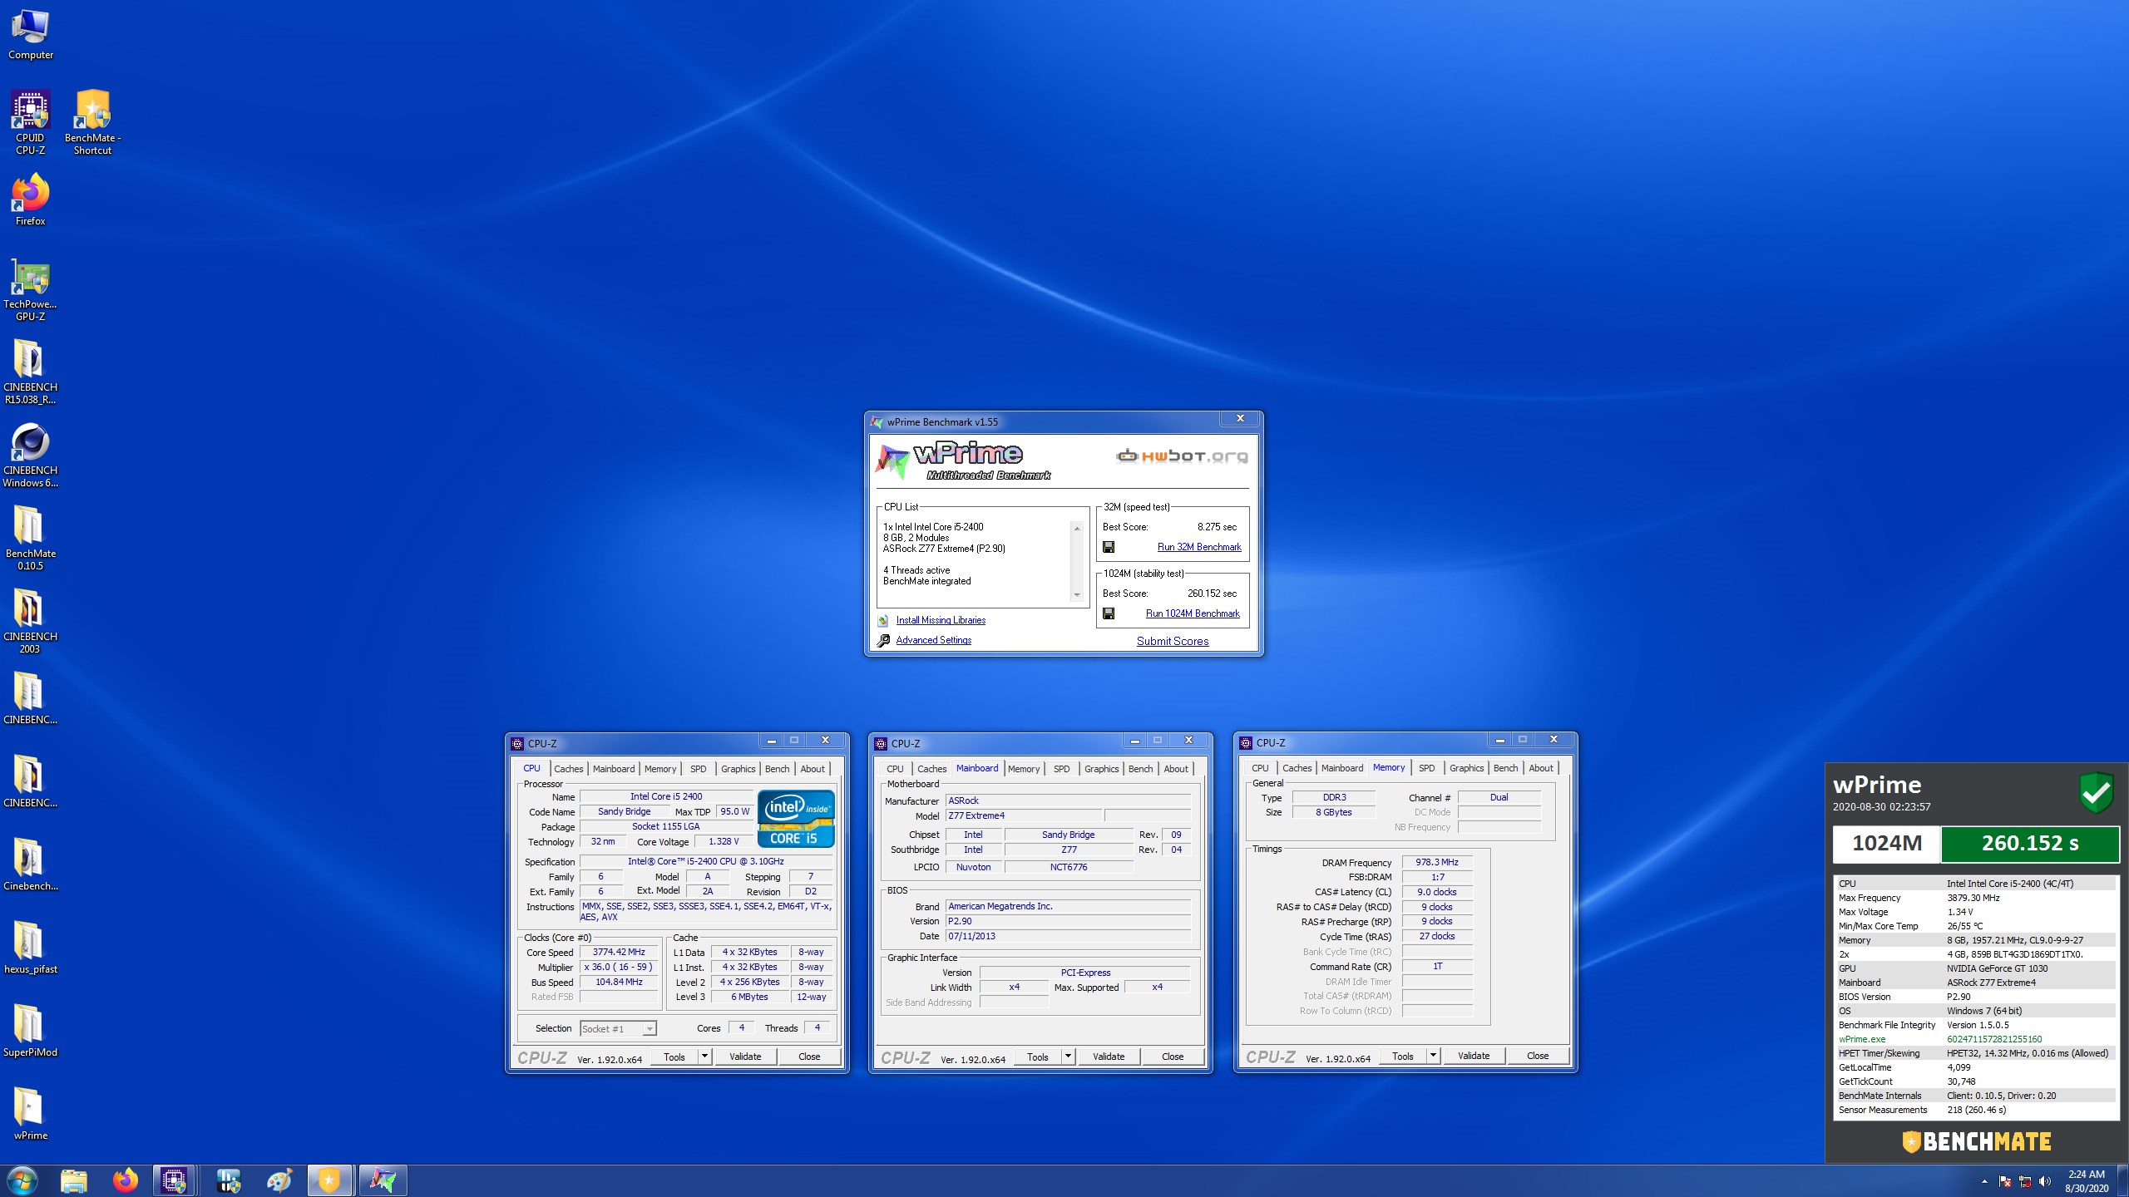Run the 1024M Benchmark in wPrime

click(x=1193, y=613)
